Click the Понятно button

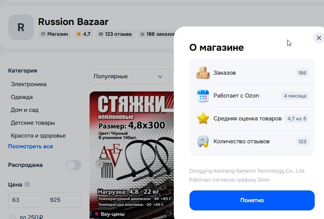click(252, 200)
